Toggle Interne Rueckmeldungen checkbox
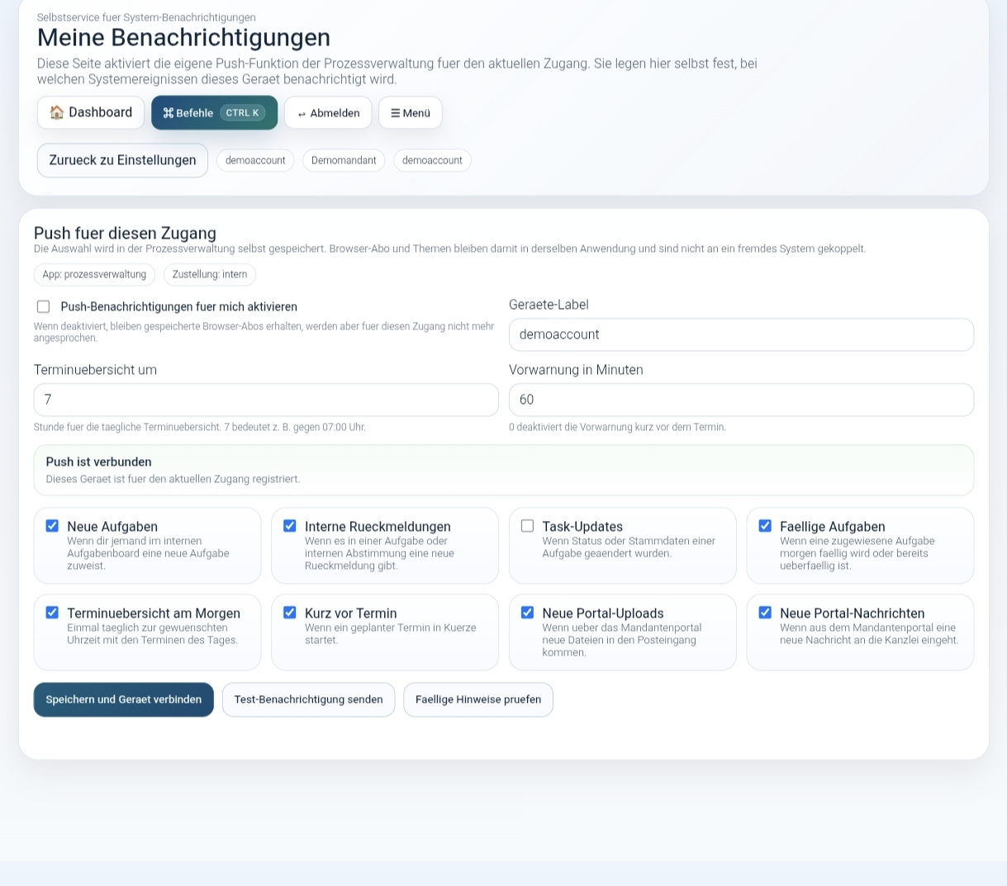This screenshot has height=886, width=1007. (x=290, y=526)
